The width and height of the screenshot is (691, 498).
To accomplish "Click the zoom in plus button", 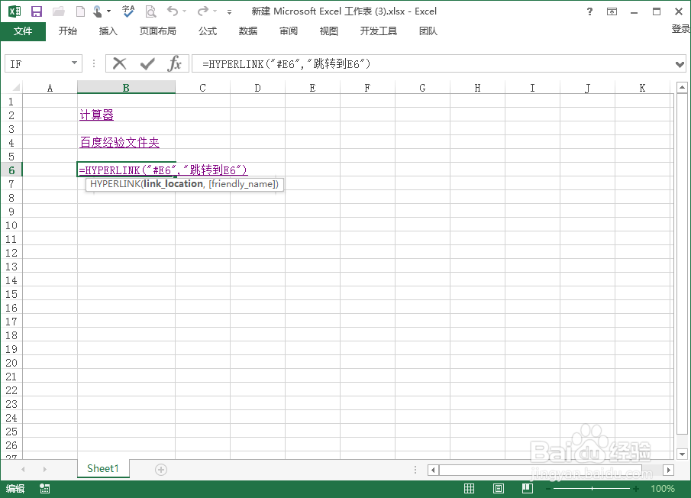I will click(x=636, y=489).
